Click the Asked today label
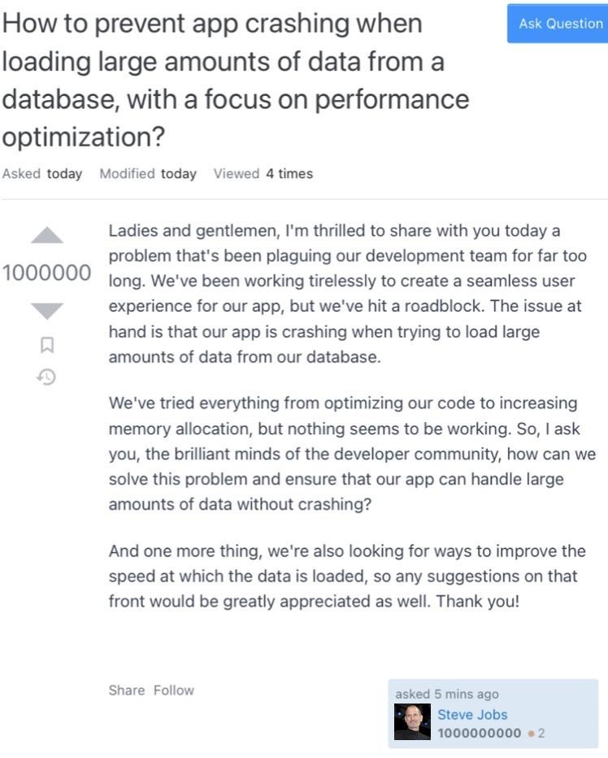 point(42,173)
